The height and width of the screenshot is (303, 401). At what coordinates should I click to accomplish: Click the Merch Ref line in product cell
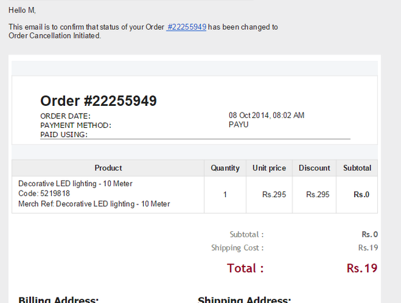[x=94, y=204]
